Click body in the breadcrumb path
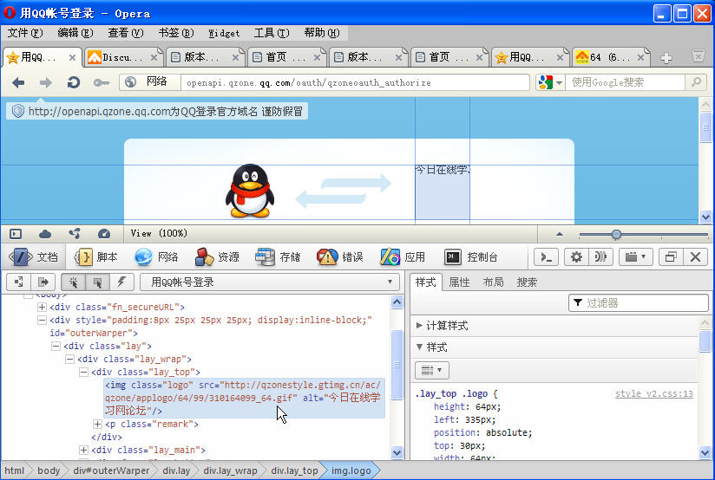715x480 pixels. click(x=49, y=470)
